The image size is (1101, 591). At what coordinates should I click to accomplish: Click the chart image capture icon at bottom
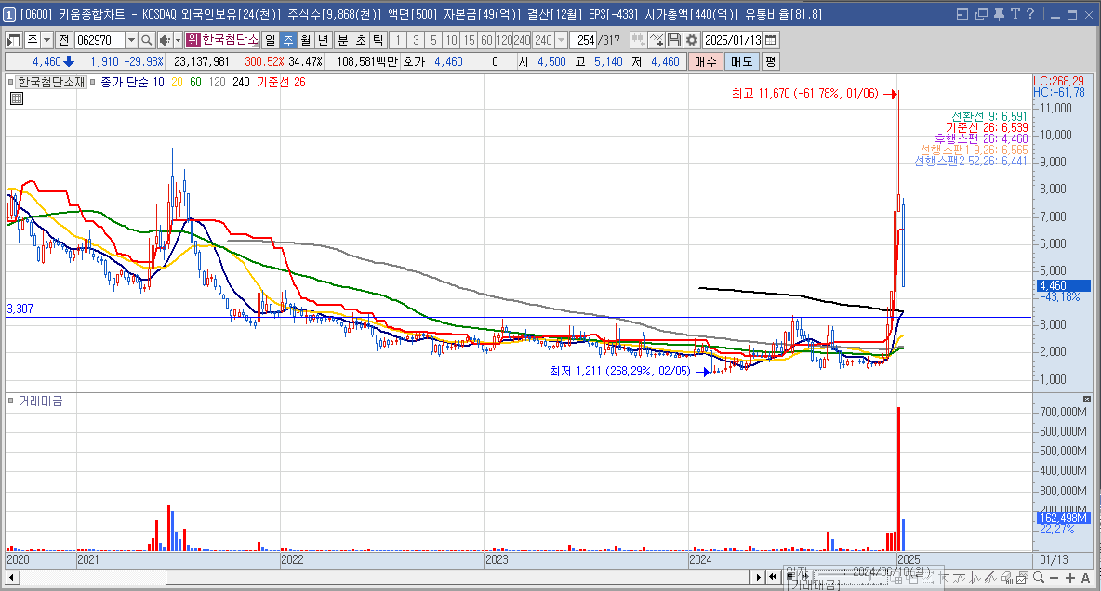(x=1022, y=578)
